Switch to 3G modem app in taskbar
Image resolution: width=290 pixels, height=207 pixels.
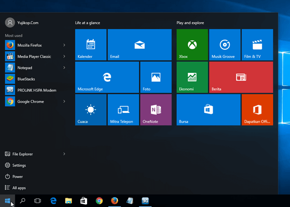145,201
